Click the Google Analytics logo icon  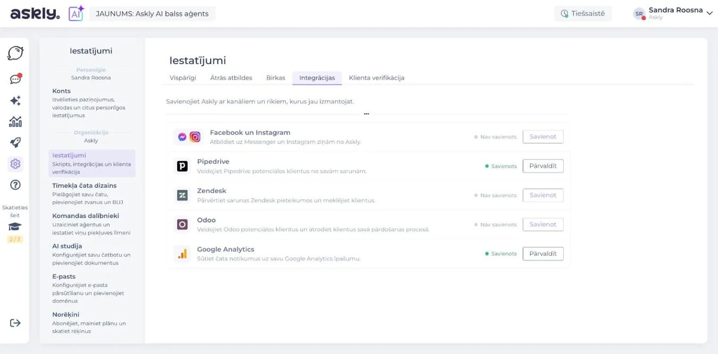coord(182,254)
